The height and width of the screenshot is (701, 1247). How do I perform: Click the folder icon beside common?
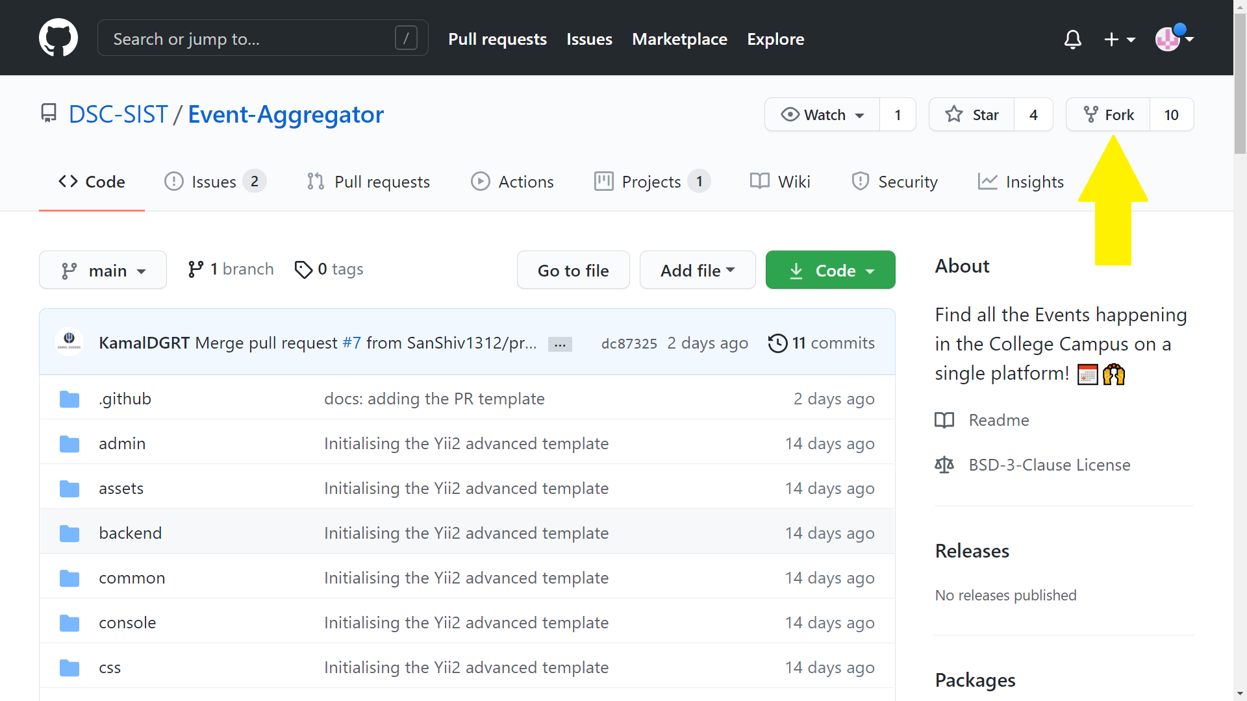(69, 578)
